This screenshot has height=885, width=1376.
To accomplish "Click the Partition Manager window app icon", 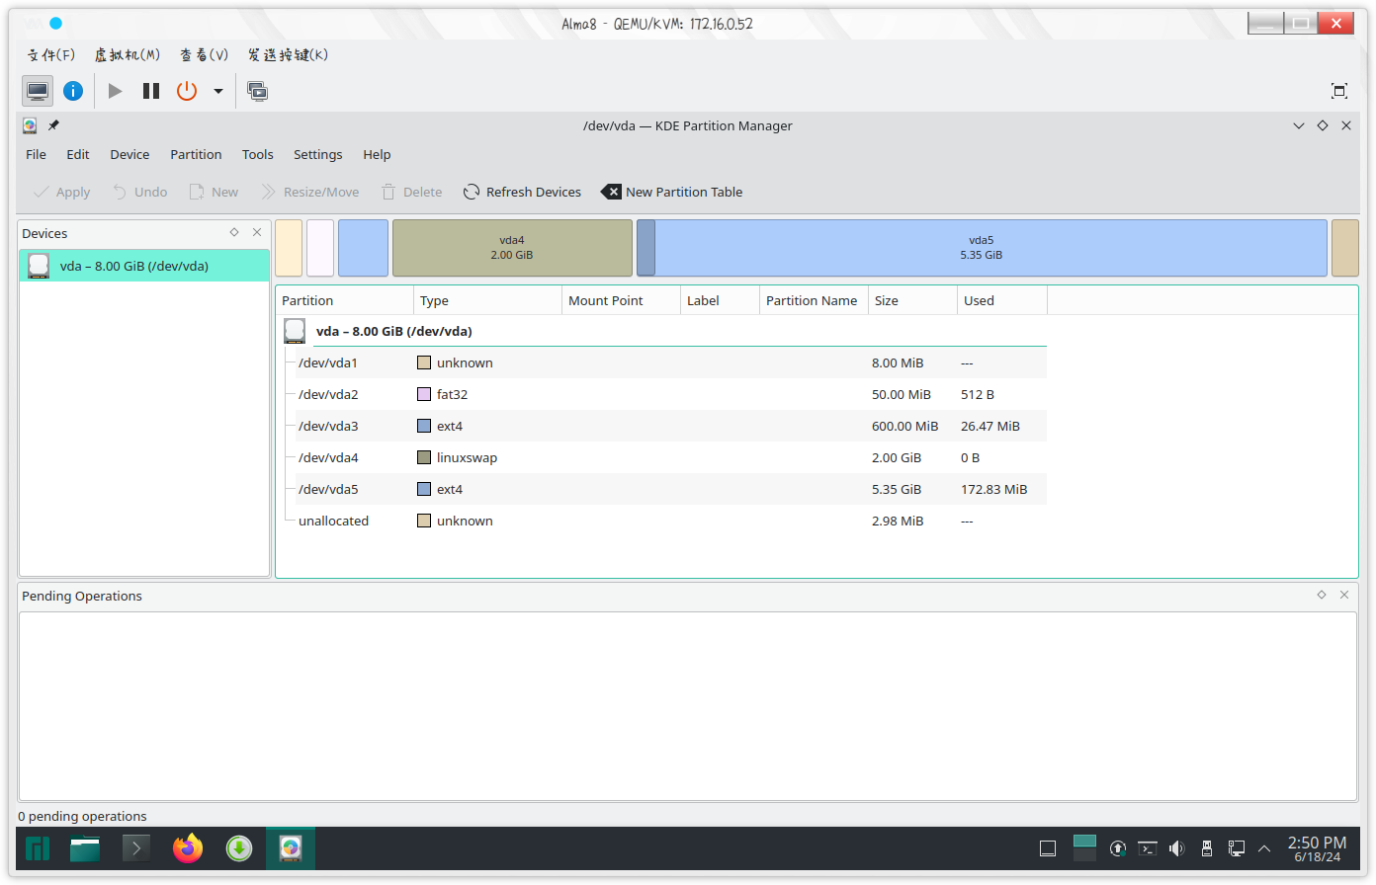I will click(x=30, y=125).
